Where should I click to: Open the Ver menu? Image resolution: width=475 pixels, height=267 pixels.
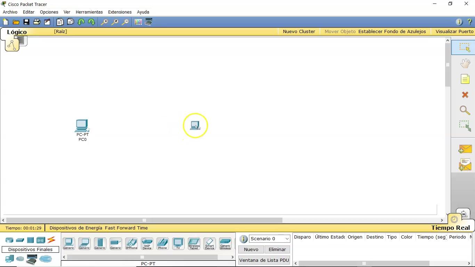click(x=67, y=12)
